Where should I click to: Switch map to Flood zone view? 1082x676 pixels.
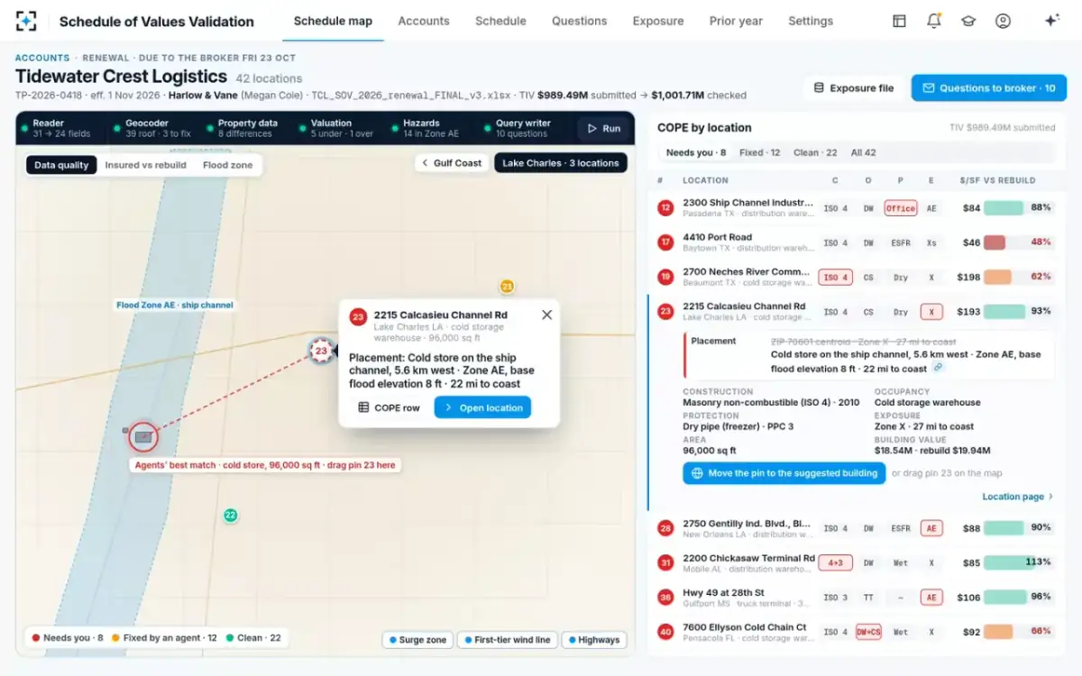(227, 165)
